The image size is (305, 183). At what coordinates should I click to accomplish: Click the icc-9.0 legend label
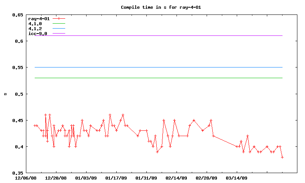click(38, 34)
